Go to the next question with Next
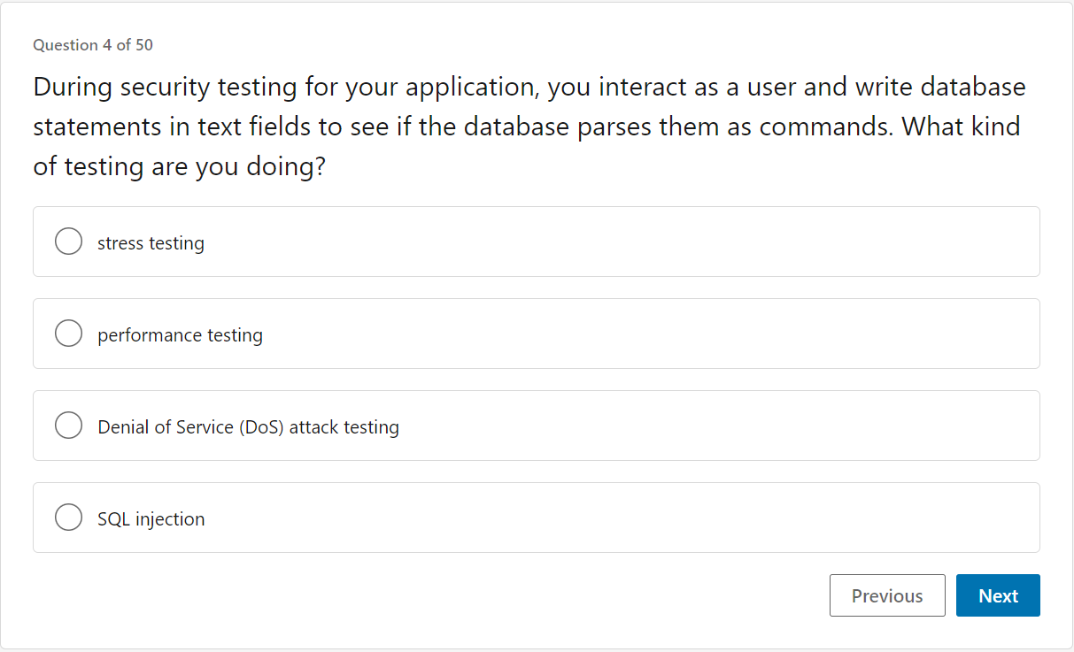1074x652 pixels. [998, 595]
